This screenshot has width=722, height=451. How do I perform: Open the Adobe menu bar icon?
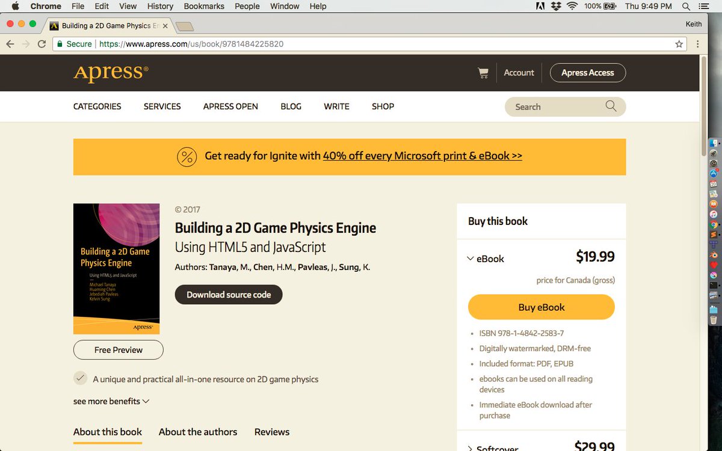pos(540,6)
